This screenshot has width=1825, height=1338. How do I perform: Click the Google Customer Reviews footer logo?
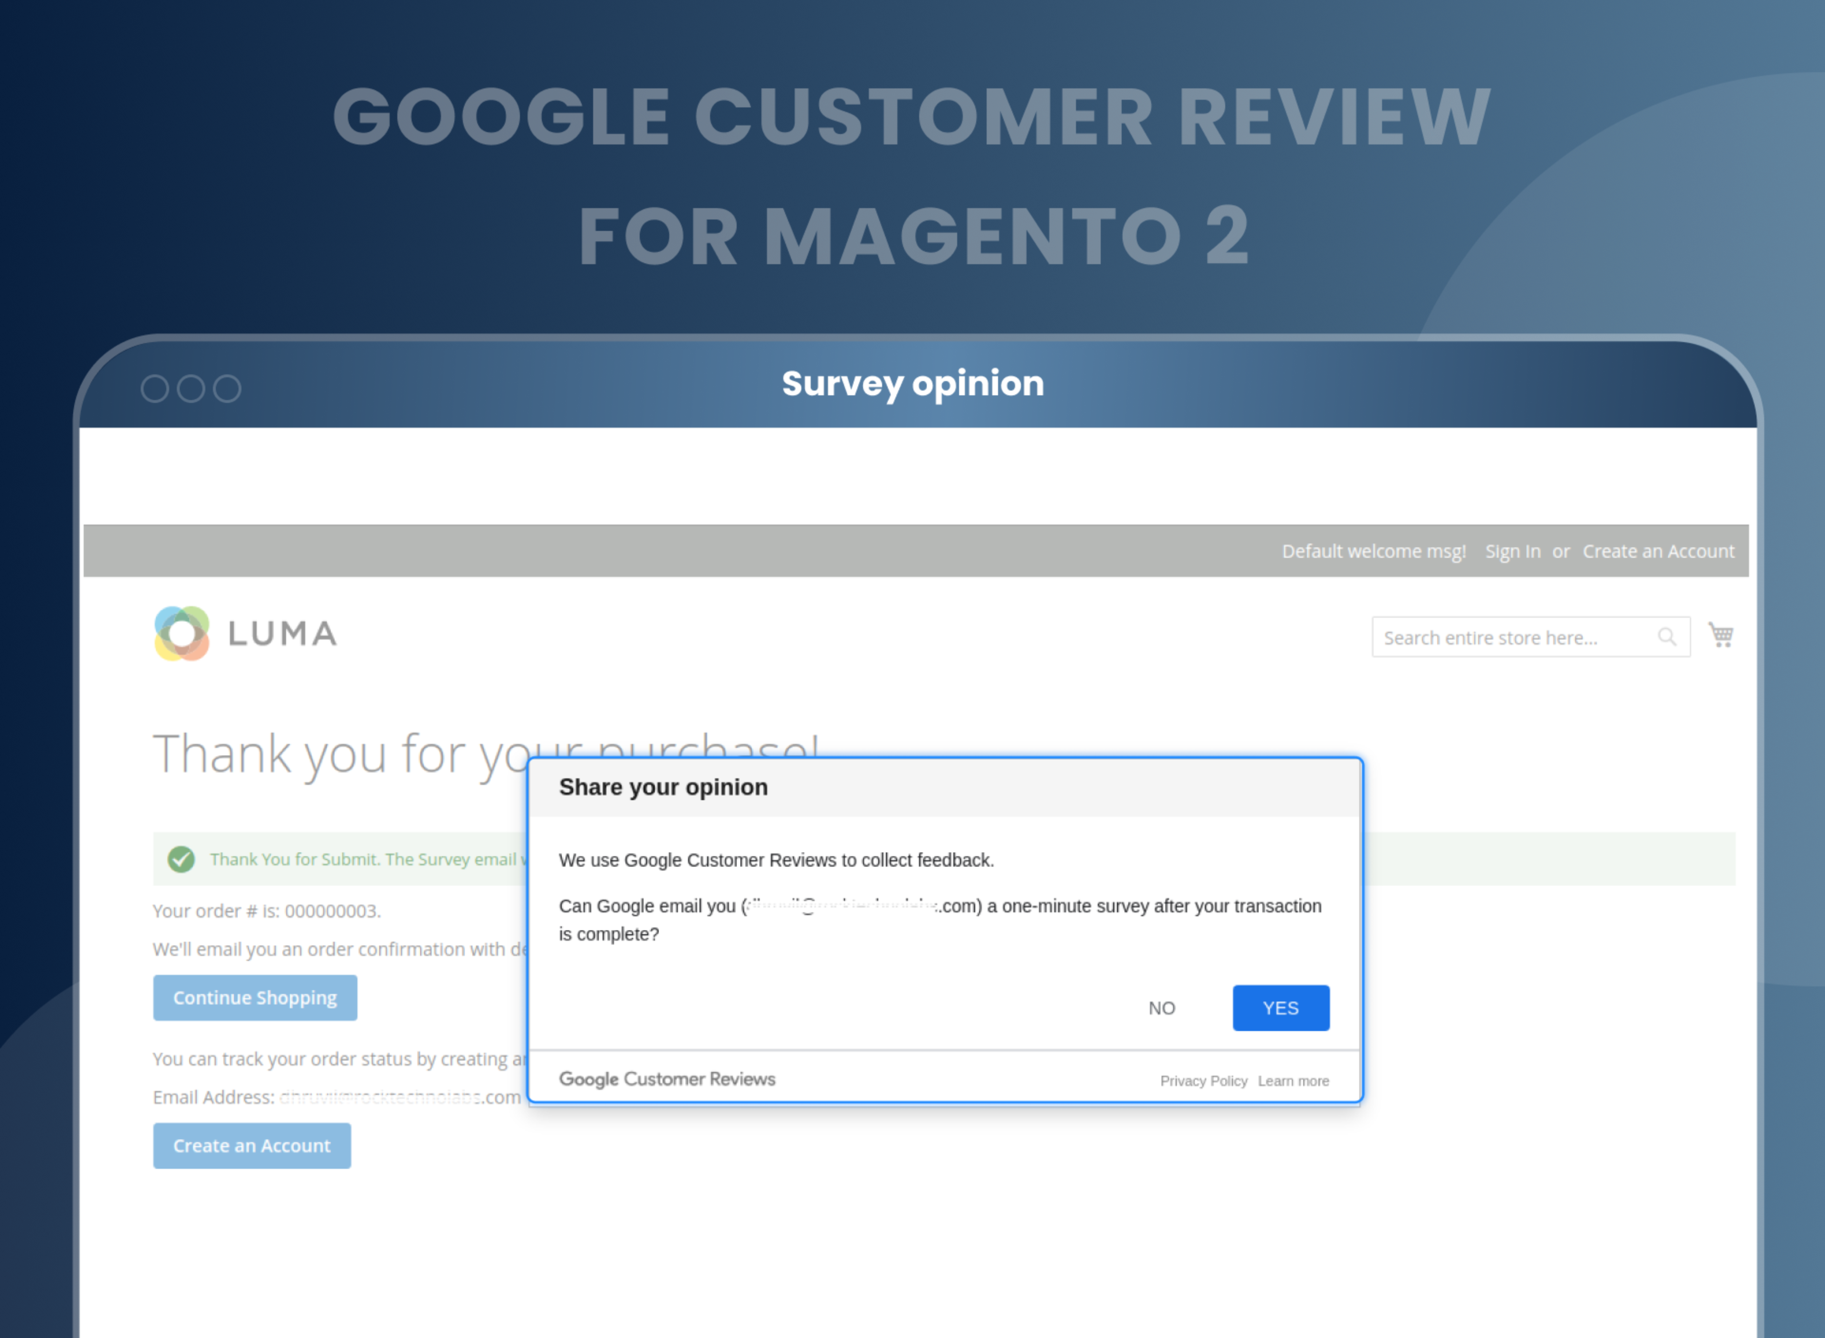click(x=667, y=1079)
